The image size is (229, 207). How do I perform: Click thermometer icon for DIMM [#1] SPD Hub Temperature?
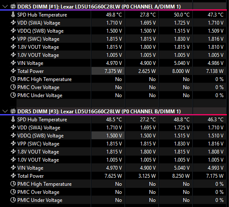tap(13, 14)
